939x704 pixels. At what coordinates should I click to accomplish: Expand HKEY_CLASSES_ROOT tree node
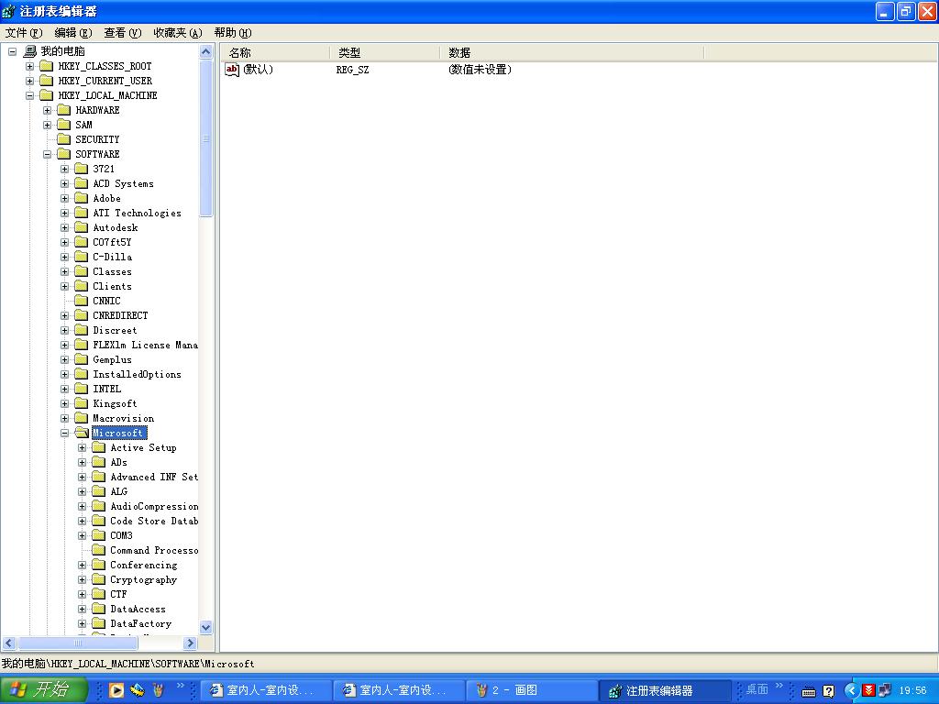pos(29,66)
